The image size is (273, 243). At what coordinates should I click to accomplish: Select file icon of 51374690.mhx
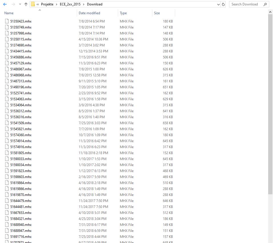tap(7, 45)
